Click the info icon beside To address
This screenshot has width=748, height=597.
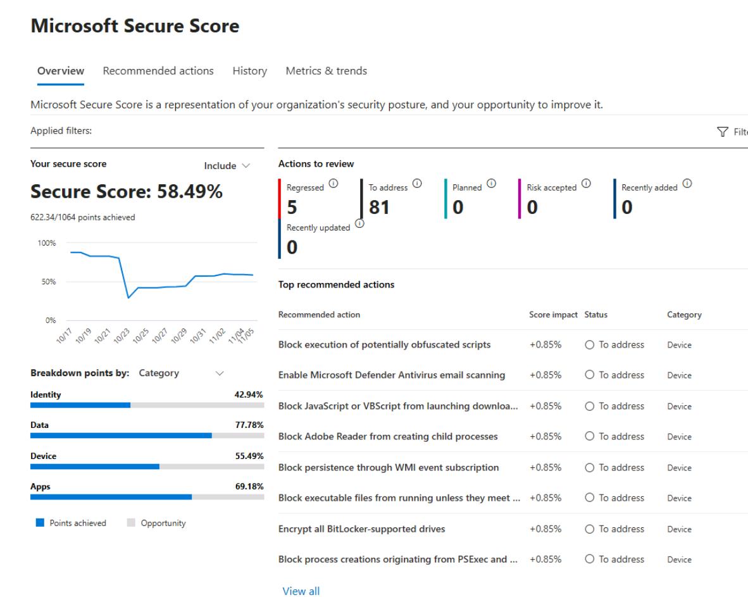click(417, 184)
